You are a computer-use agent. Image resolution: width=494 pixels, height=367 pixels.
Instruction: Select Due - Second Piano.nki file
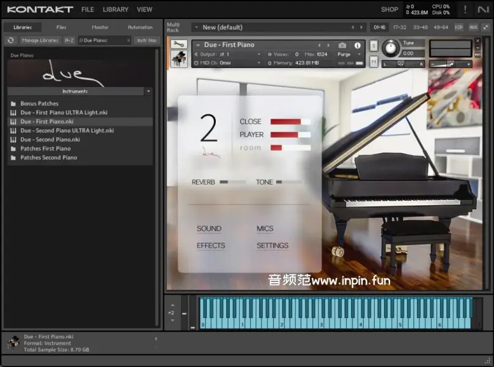point(50,139)
